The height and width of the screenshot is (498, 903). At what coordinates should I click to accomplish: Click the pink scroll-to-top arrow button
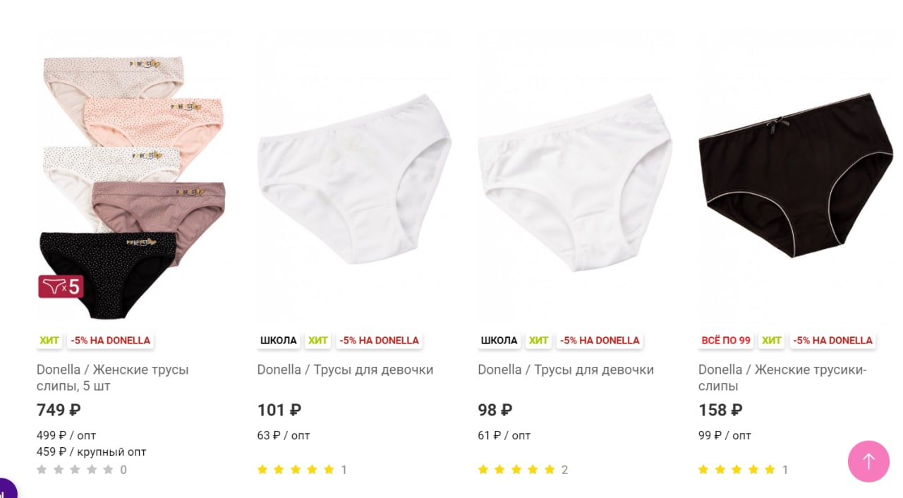(868, 461)
